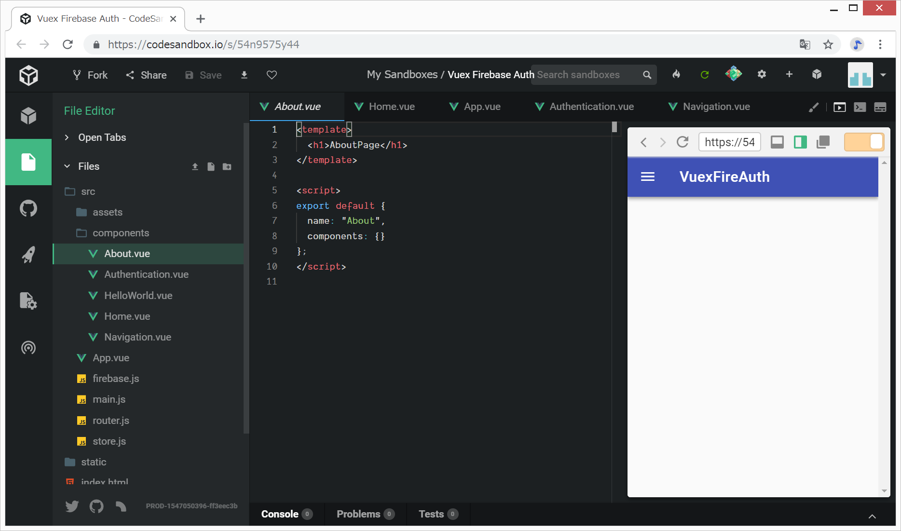
Task: Open firebase.js file
Action: 148,379
